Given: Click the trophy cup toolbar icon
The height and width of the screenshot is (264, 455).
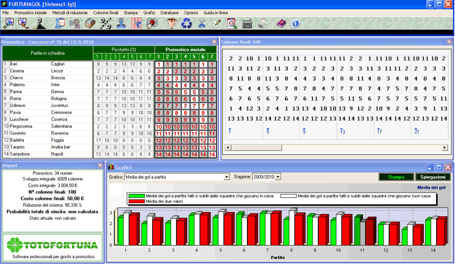Looking at the screenshot, I should point(171,23).
